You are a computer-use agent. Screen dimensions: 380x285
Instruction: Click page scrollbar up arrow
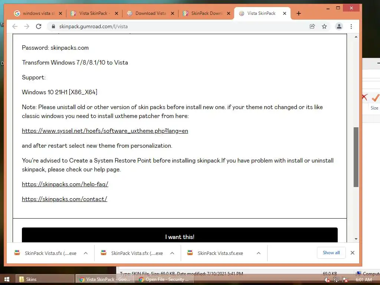(356, 37)
